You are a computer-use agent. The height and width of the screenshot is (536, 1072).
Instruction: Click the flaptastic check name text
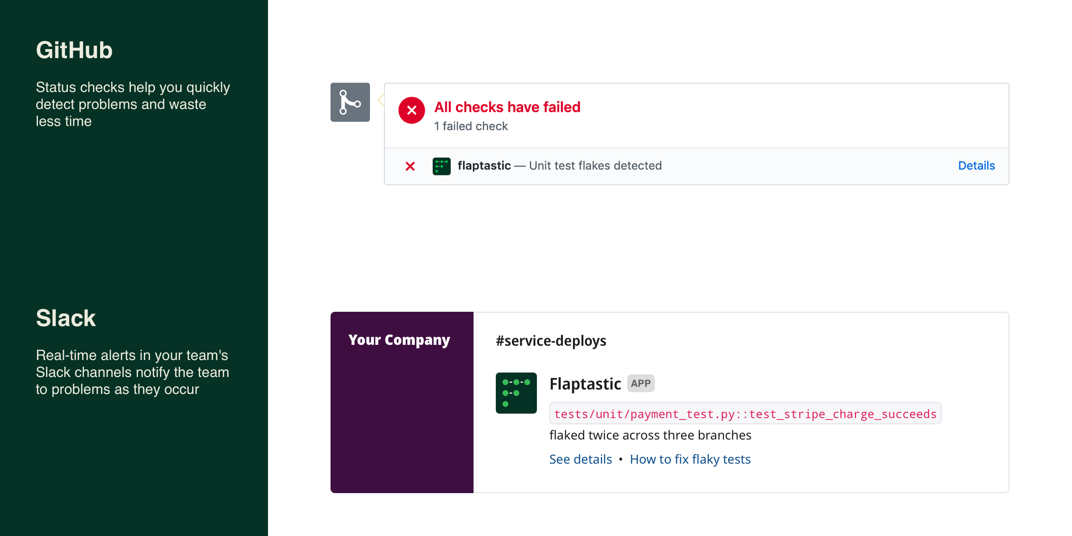(484, 166)
